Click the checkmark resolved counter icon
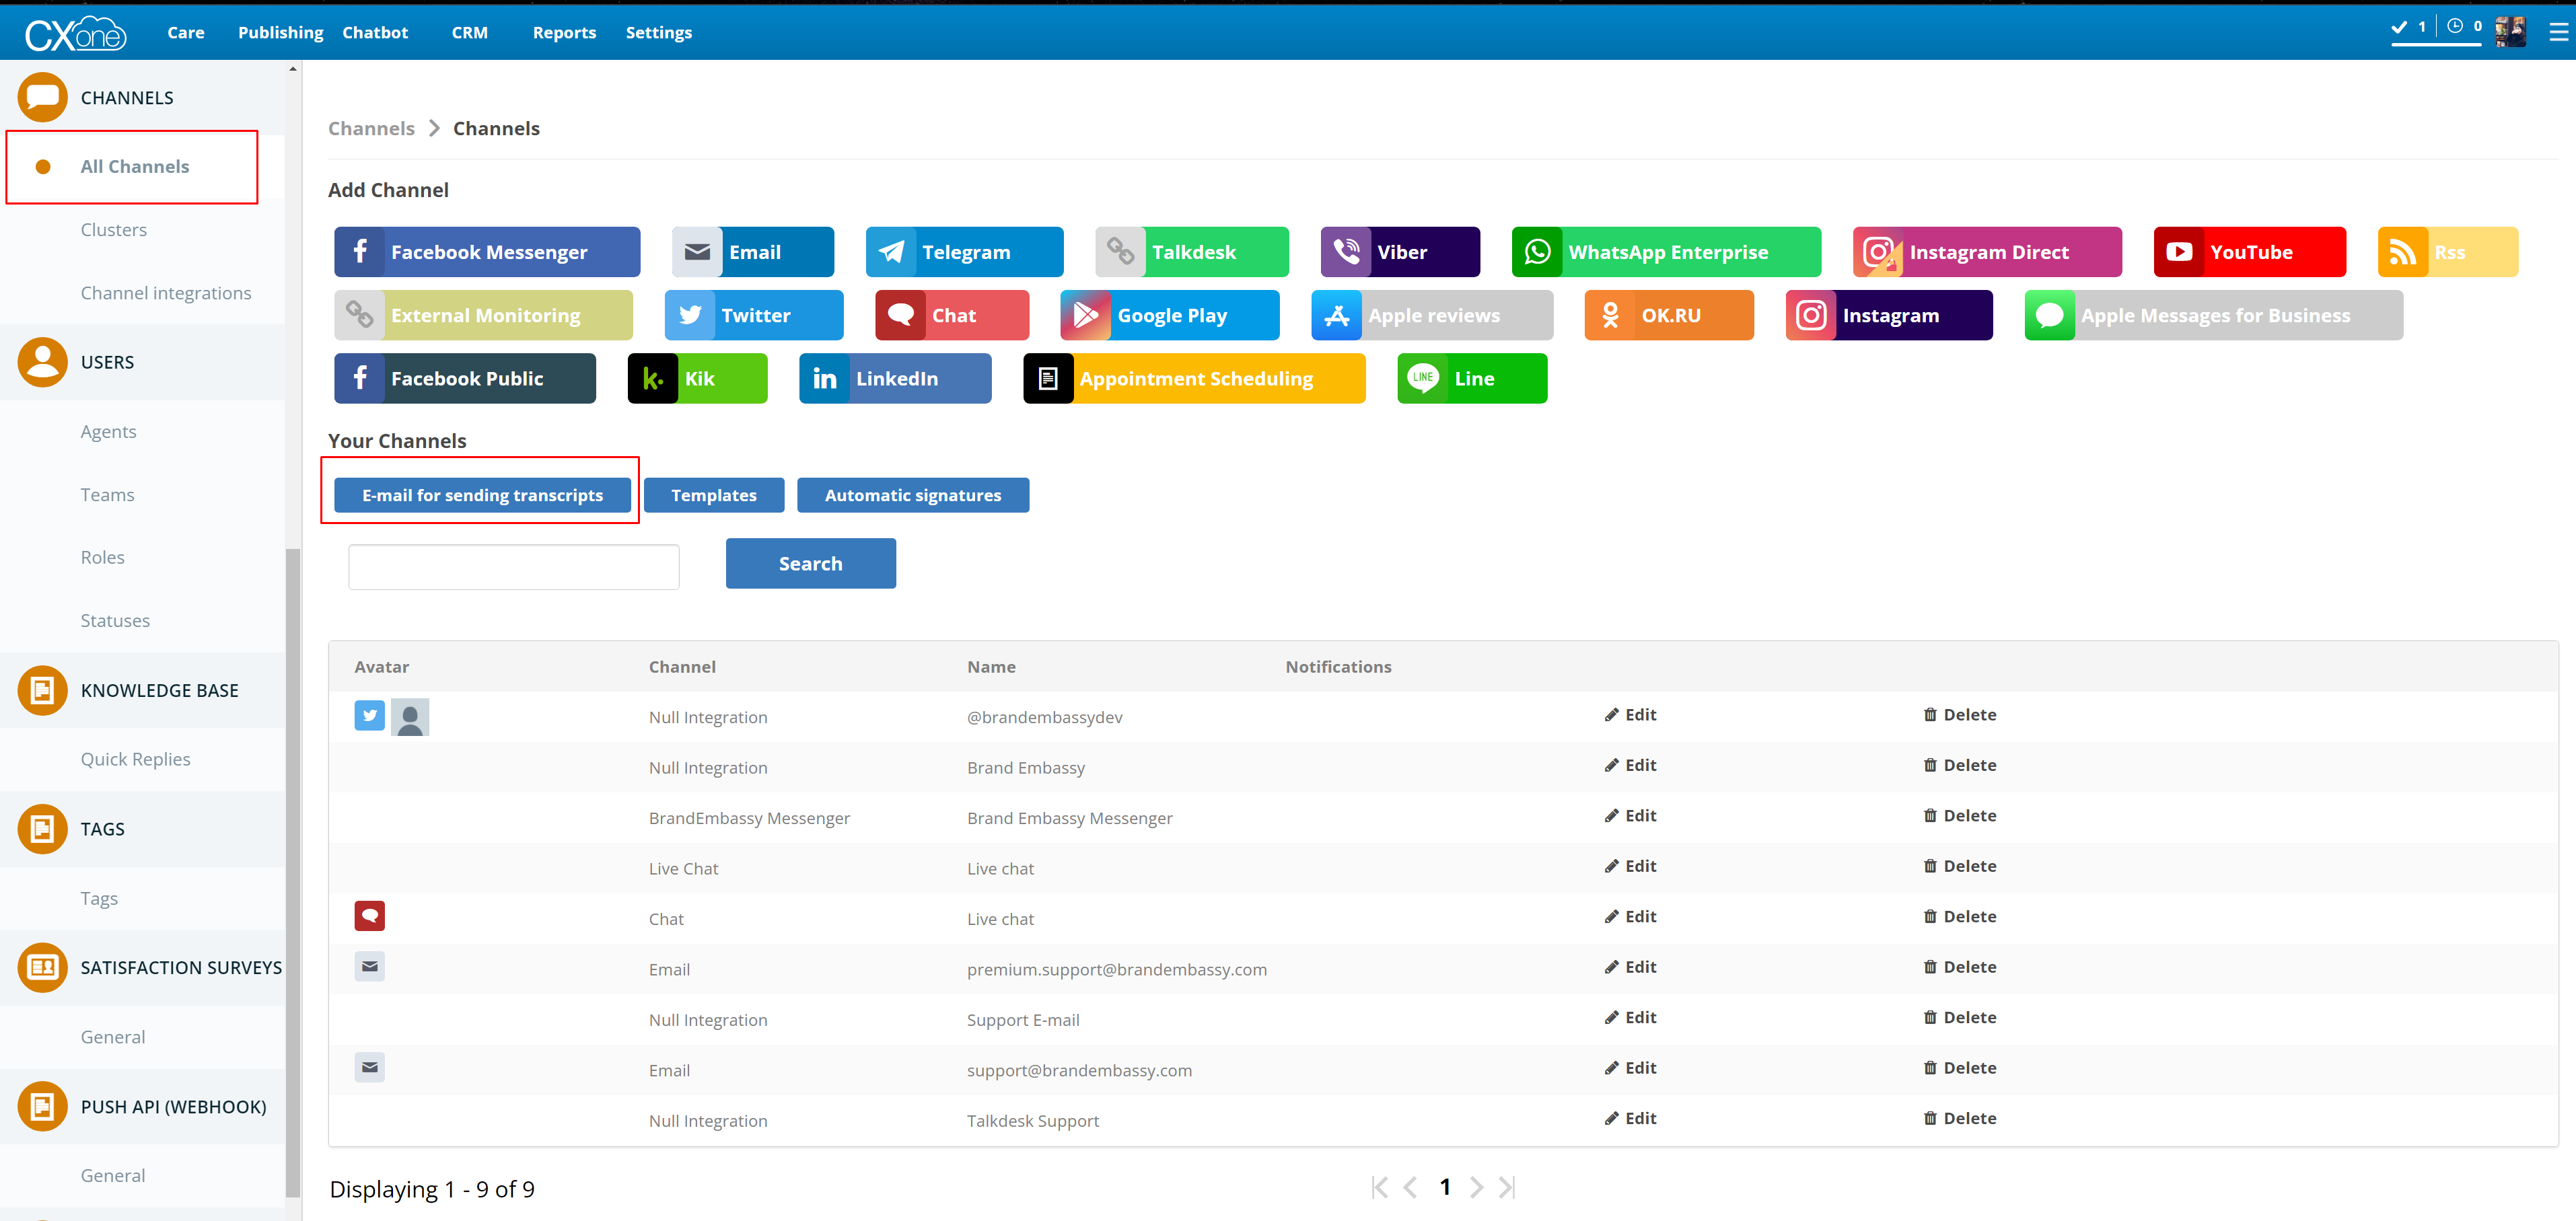The image size is (2576, 1221). [x=2399, y=27]
